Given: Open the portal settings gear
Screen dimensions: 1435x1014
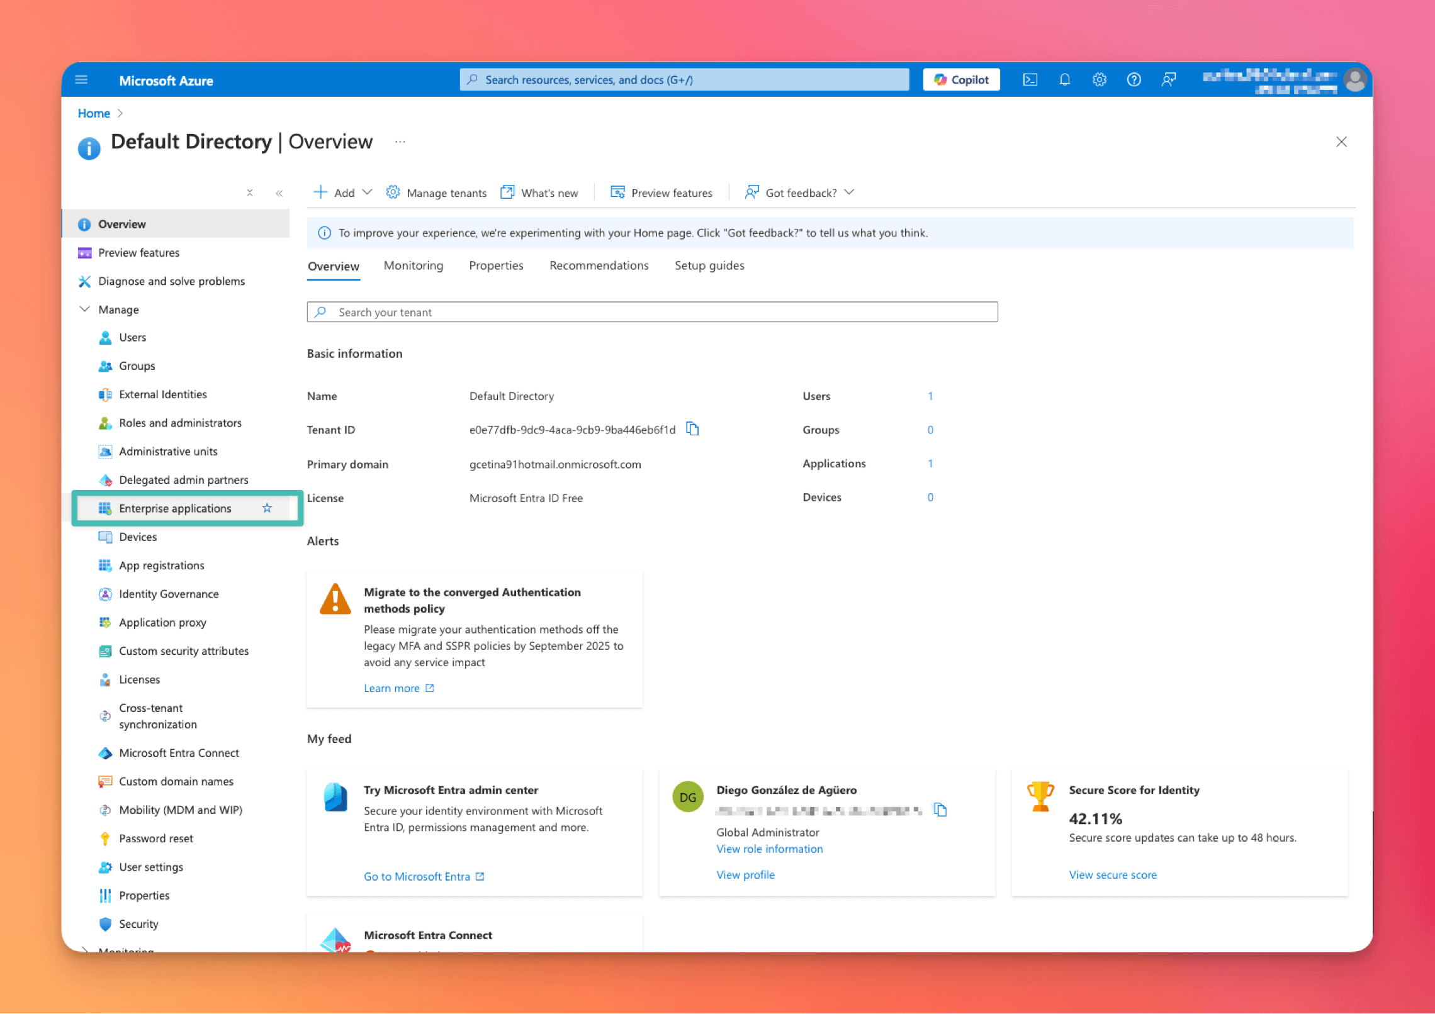Looking at the screenshot, I should (x=1100, y=80).
